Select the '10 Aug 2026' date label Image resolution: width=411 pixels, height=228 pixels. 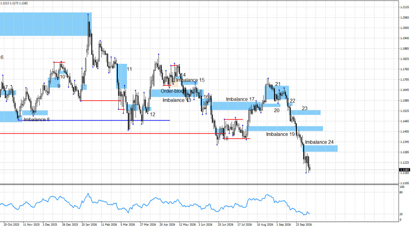(x=265, y=225)
